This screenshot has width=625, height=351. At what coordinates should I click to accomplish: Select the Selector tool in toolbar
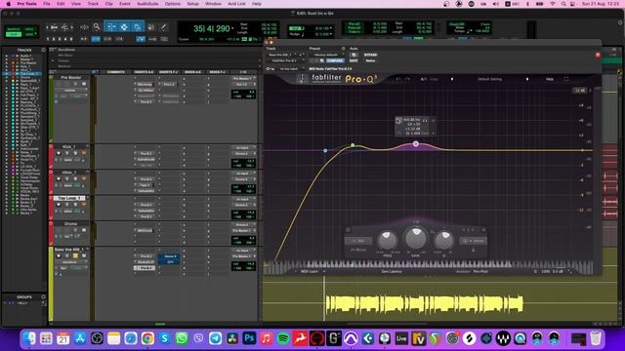[x=124, y=27]
